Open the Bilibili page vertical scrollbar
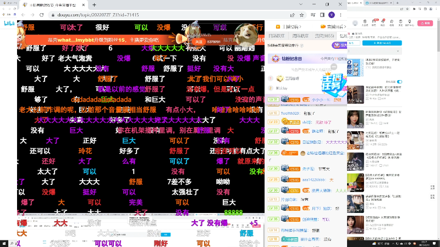This screenshot has width=440, height=247. (x=438, y=35)
